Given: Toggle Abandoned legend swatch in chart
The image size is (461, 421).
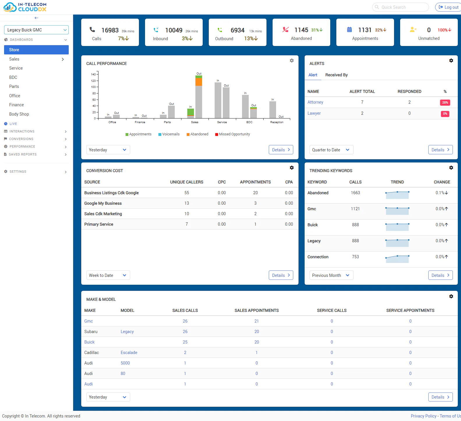Looking at the screenshot, I should coord(188,135).
